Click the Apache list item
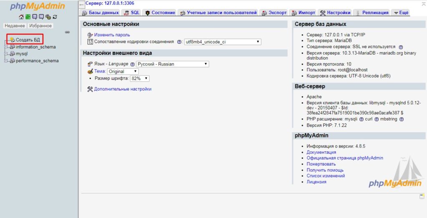427x218 pixels. click(x=314, y=97)
